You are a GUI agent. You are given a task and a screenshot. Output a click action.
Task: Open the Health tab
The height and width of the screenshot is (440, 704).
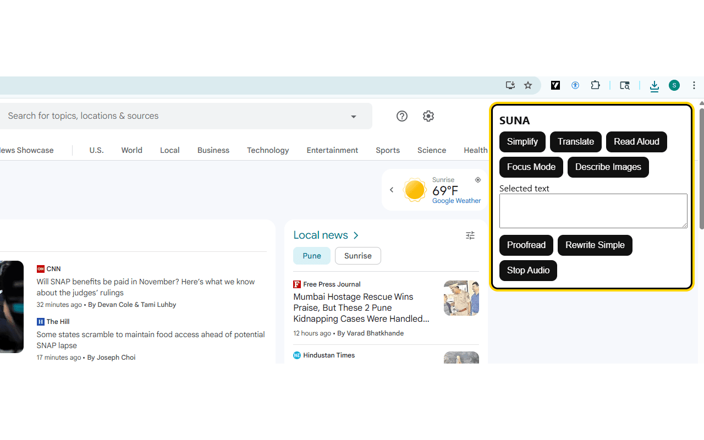pos(475,150)
